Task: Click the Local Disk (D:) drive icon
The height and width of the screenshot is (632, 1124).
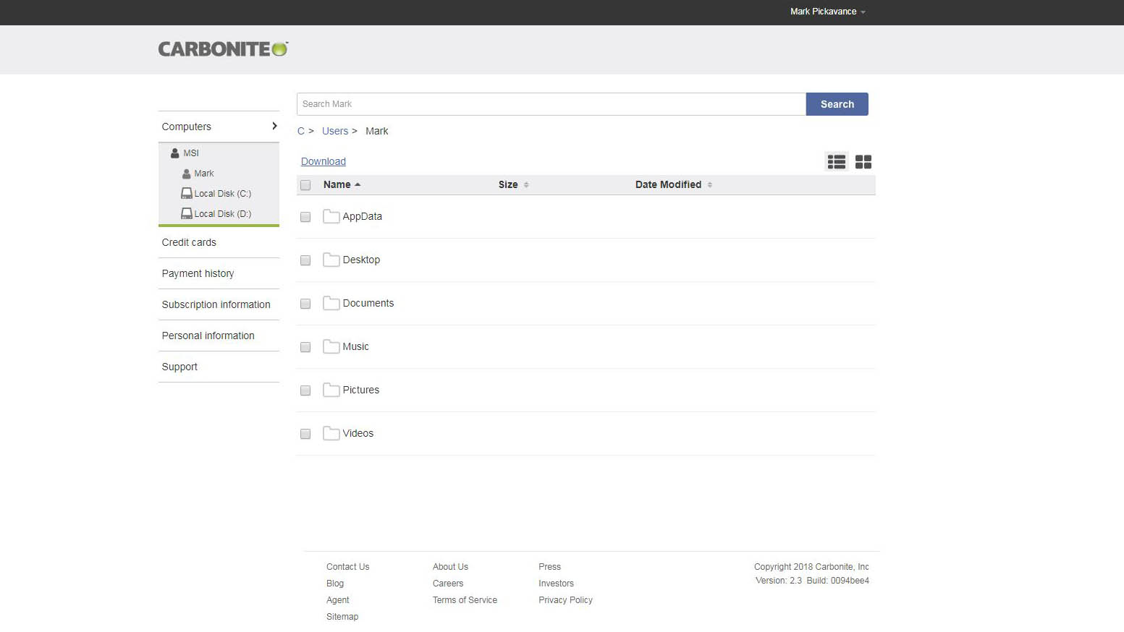Action: pyautogui.click(x=186, y=214)
